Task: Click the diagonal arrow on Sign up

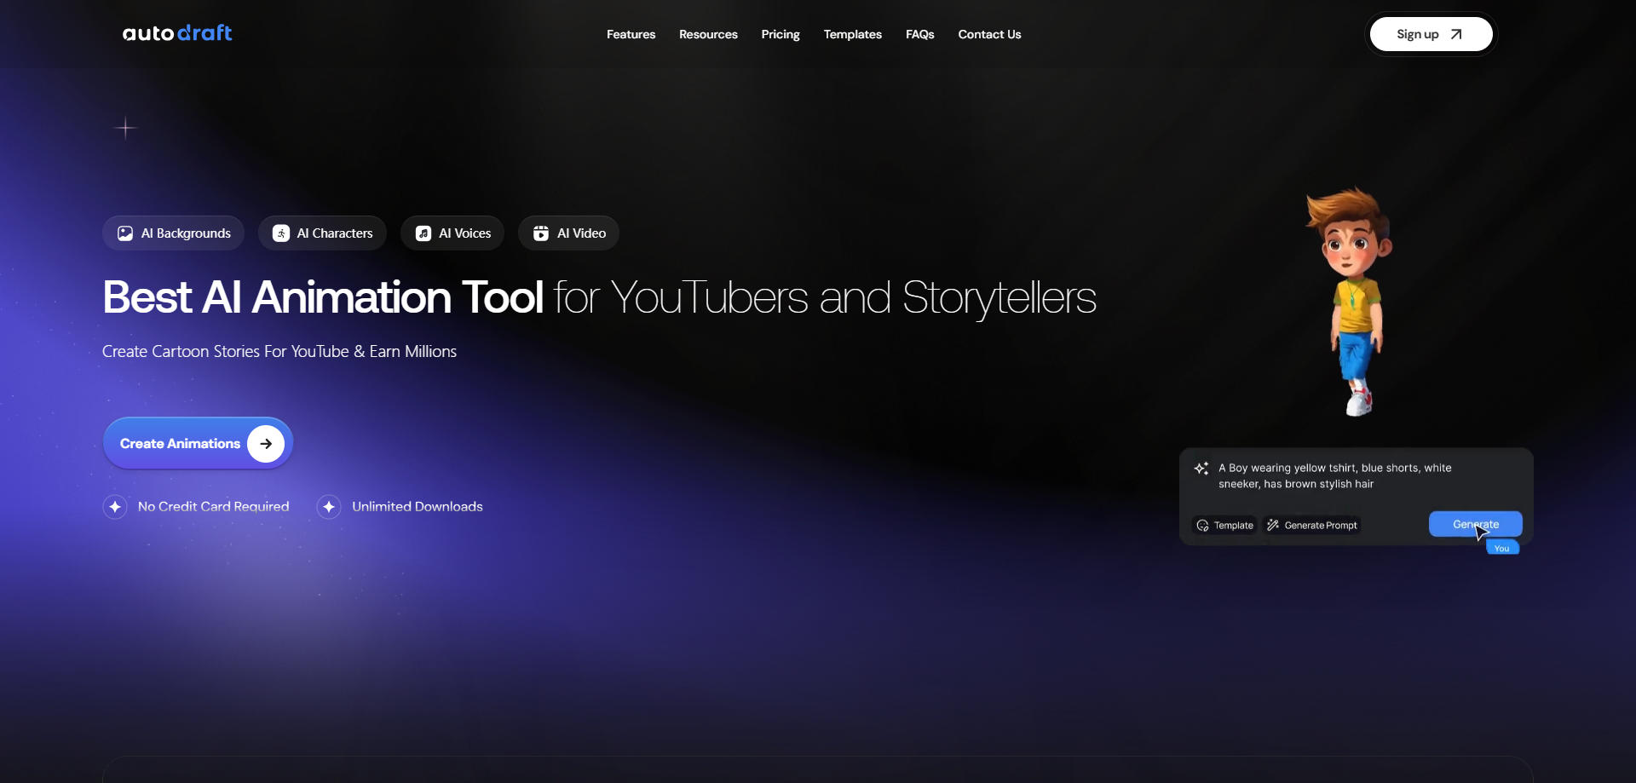Action: [x=1456, y=35]
